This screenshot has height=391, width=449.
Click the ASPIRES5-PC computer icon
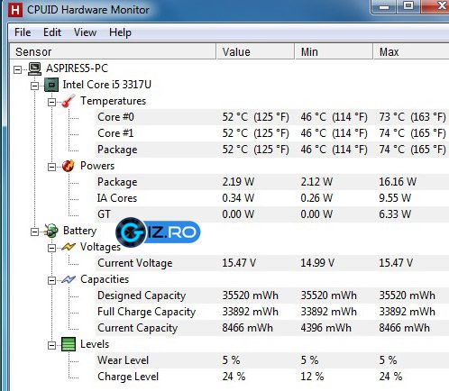click(x=34, y=68)
